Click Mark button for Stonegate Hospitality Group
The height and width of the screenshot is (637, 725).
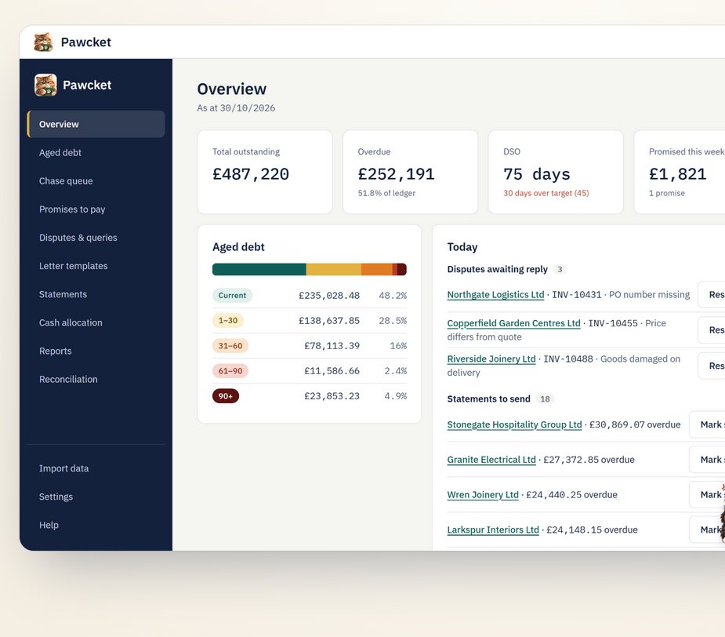[x=708, y=424]
